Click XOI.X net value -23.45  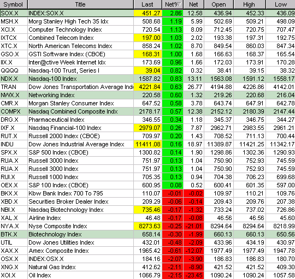(x=193, y=275)
